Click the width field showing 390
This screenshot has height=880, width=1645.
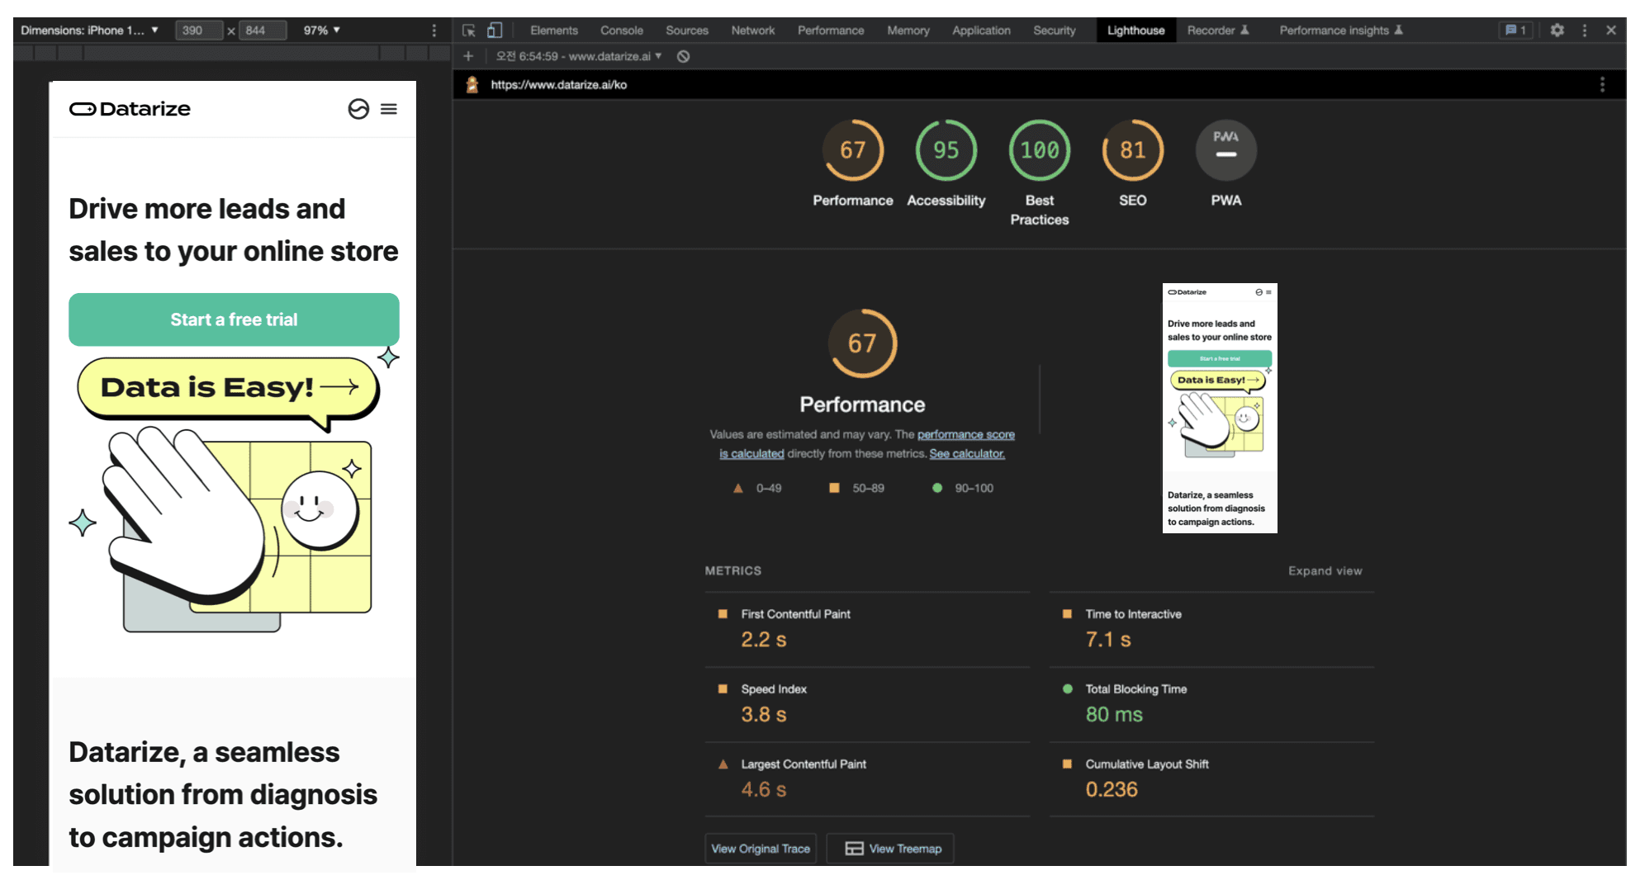tap(198, 31)
